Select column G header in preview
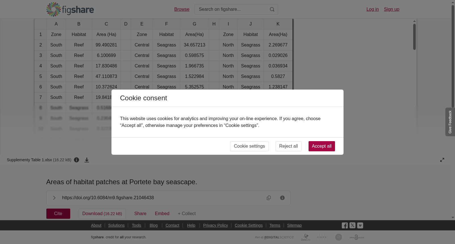 [x=195, y=24]
